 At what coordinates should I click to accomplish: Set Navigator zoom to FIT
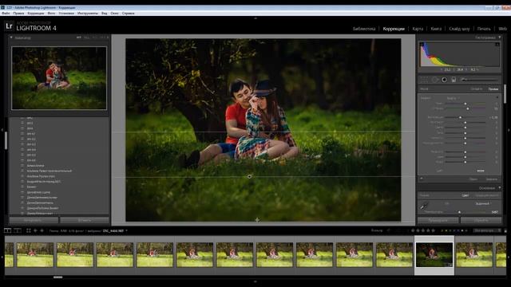78,37
